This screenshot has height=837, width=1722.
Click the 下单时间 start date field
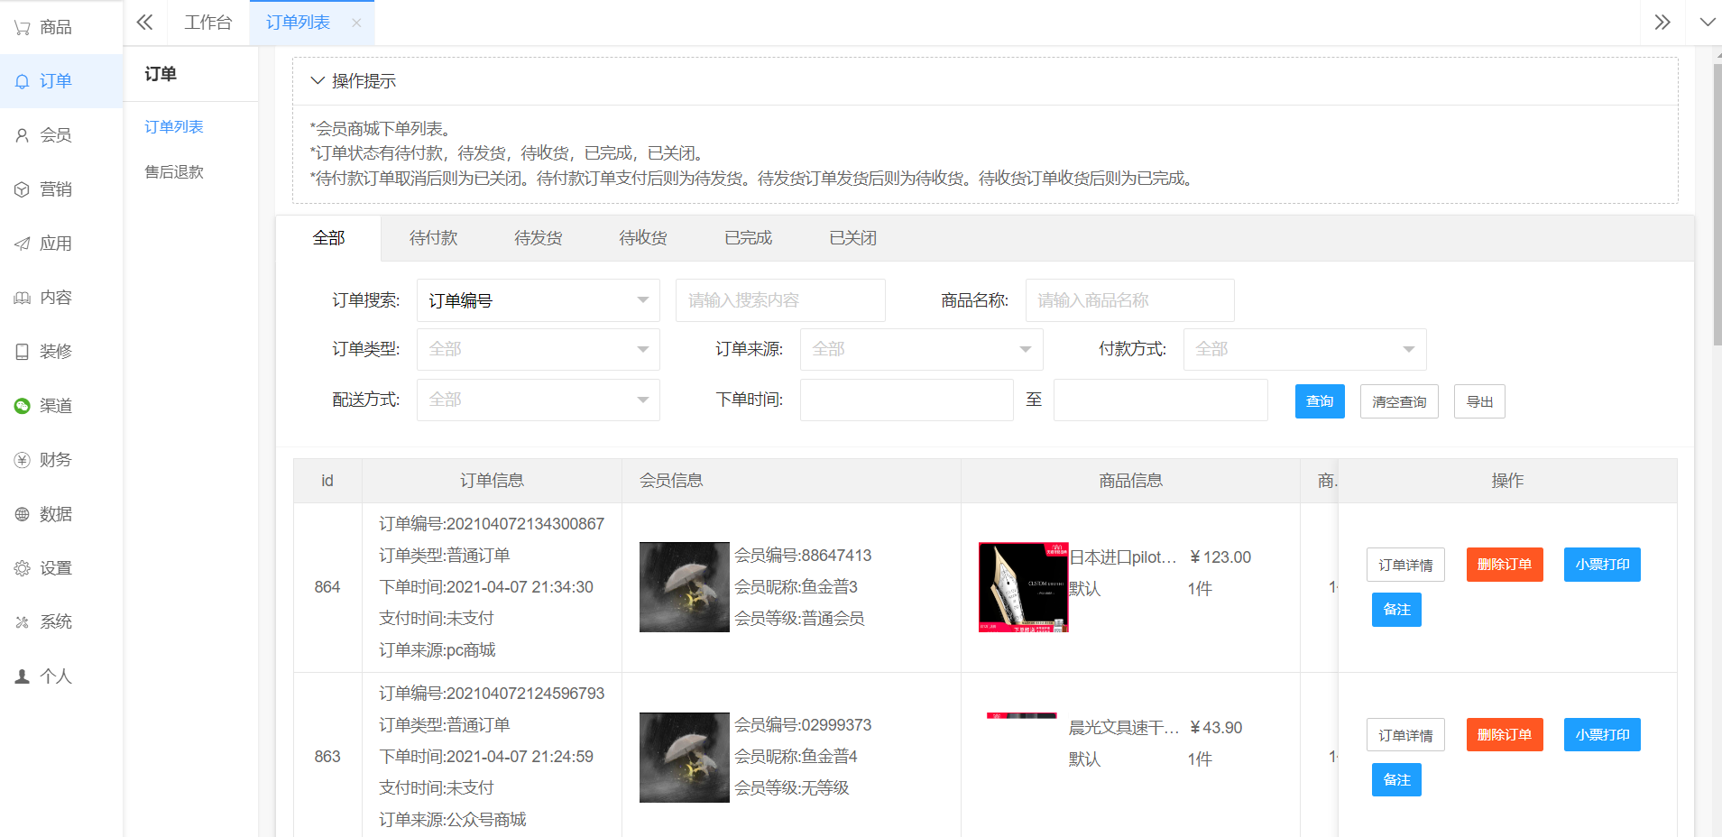[x=907, y=400]
